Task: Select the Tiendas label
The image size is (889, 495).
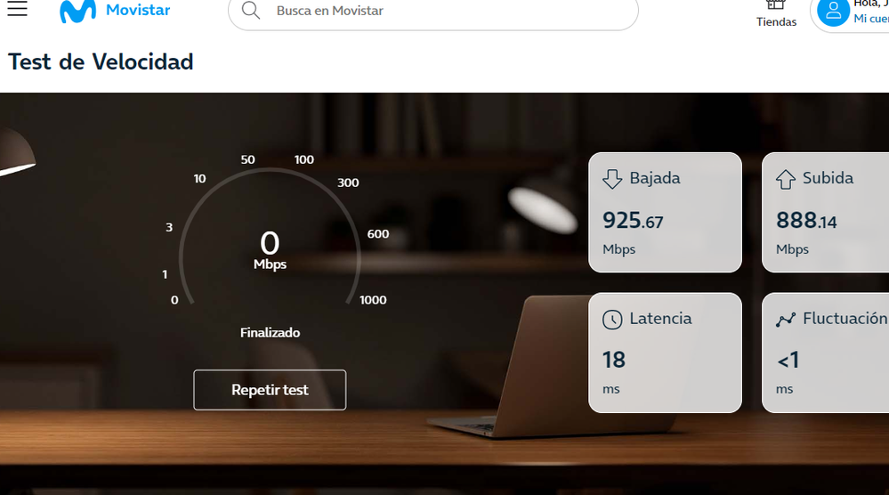Action: pyautogui.click(x=776, y=21)
